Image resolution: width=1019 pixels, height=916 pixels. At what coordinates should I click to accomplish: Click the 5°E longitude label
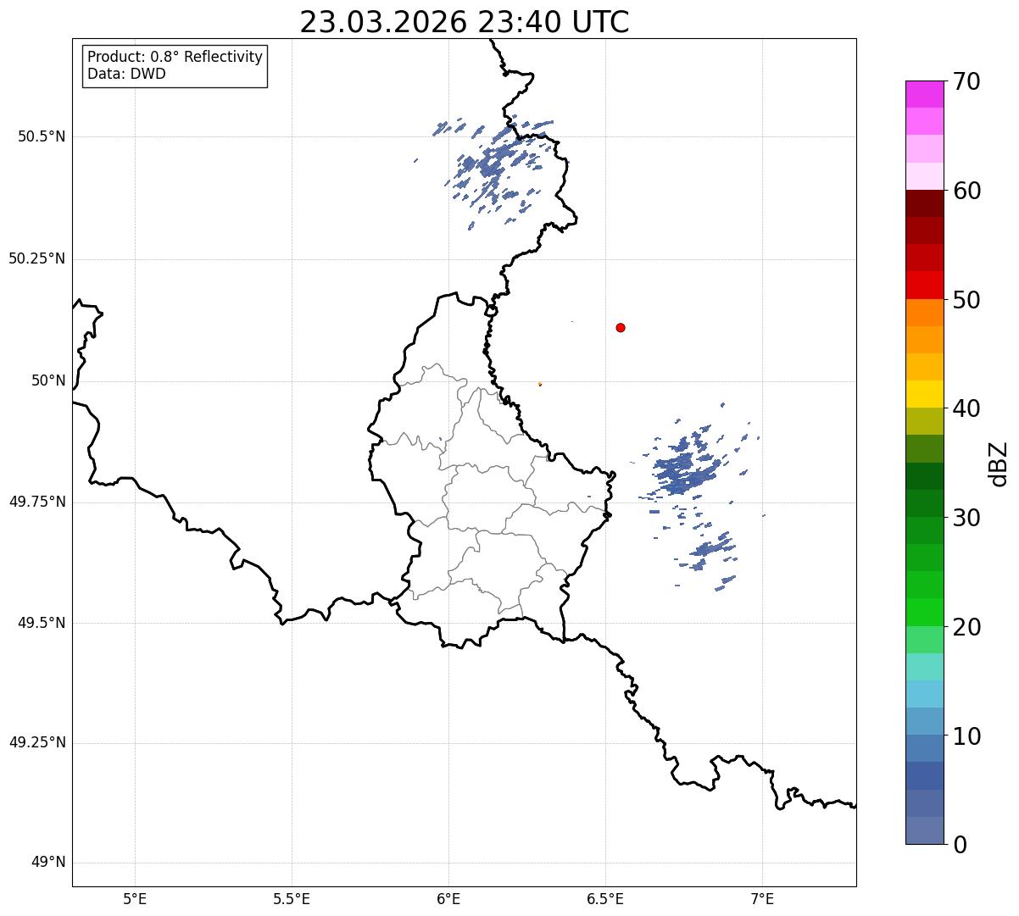click(135, 898)
